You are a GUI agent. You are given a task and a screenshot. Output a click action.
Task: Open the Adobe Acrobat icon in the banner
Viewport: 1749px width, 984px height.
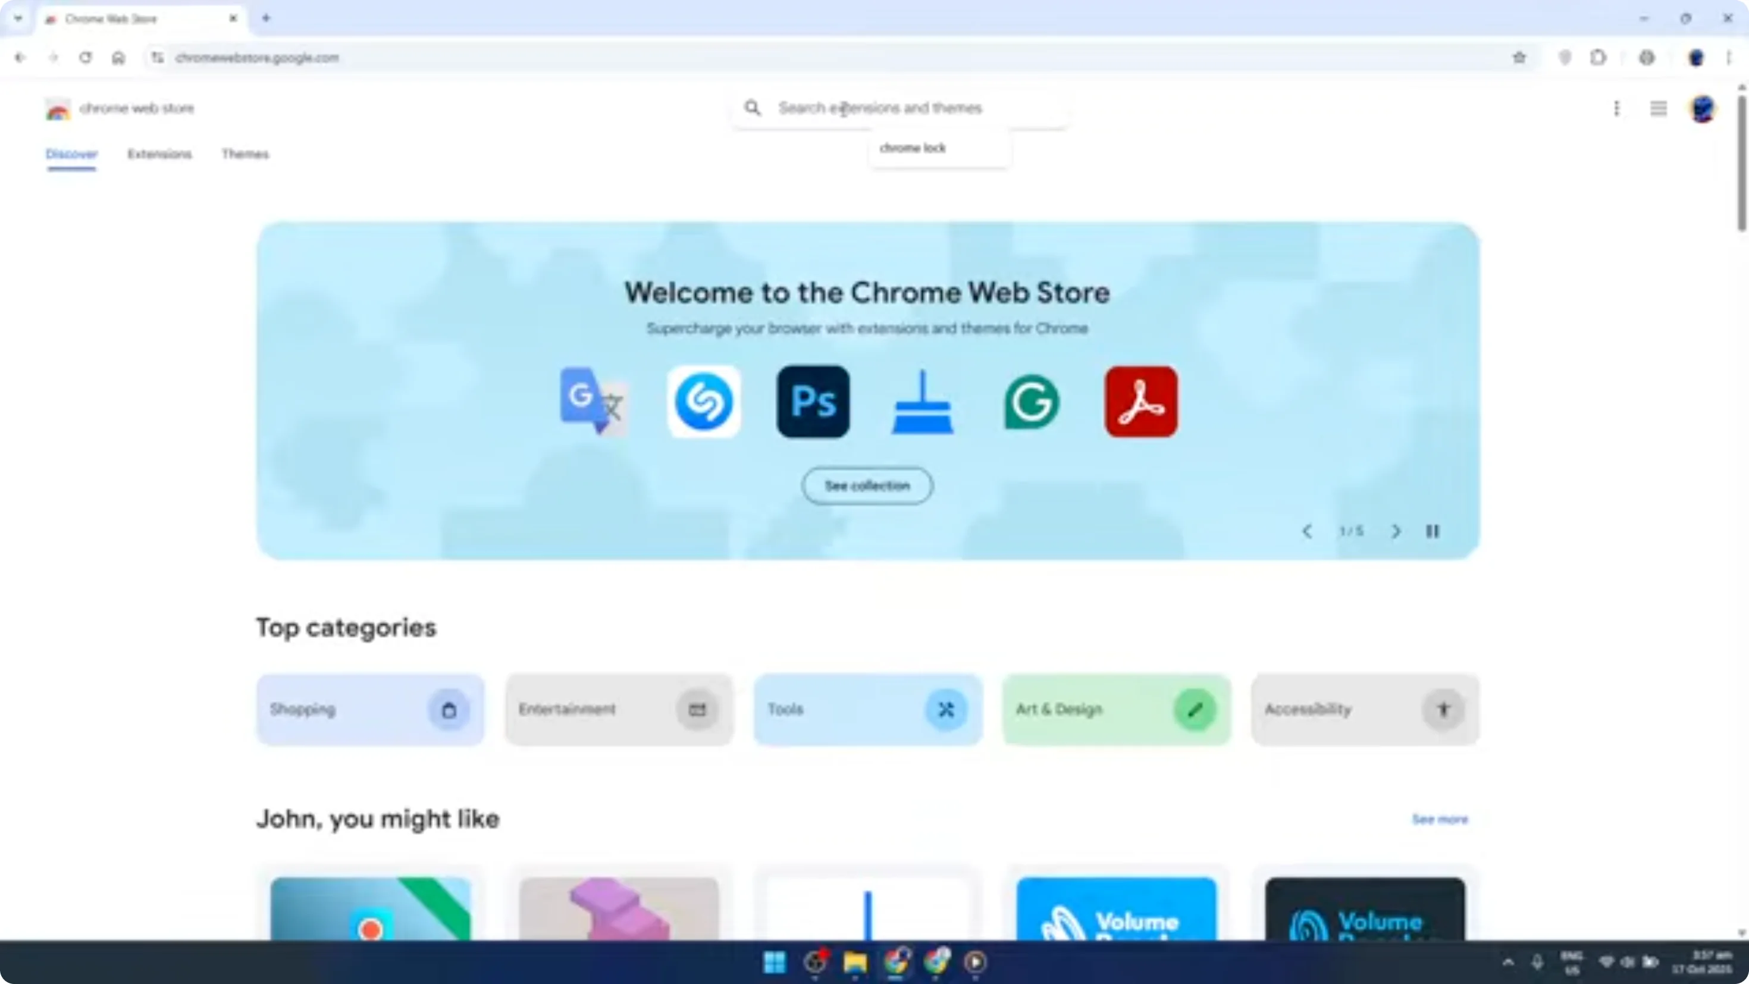pyautogui.click(x=1140, y=402)
